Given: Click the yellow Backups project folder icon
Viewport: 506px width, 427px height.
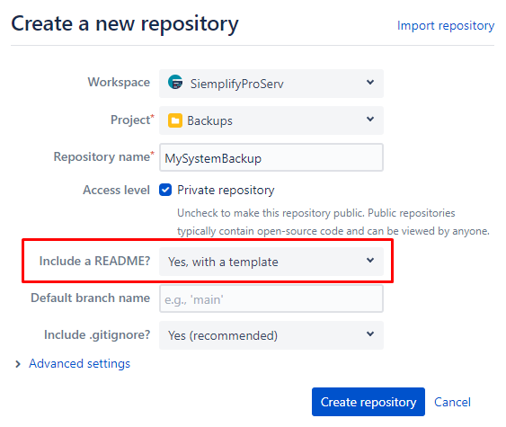Looking at the screenshot, I should click(x=175, y=120).
